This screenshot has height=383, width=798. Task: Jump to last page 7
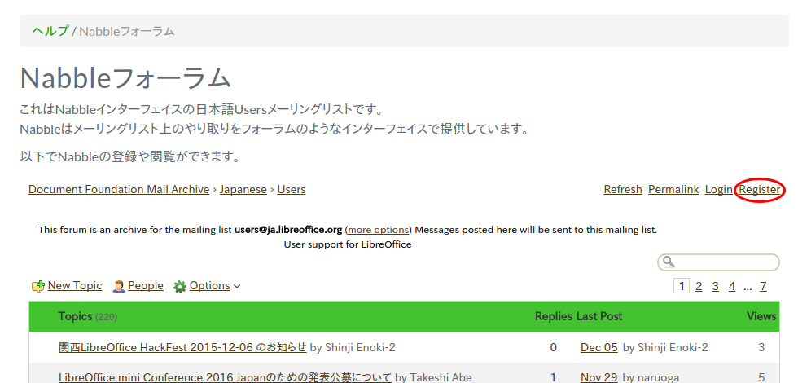point(763,287)
